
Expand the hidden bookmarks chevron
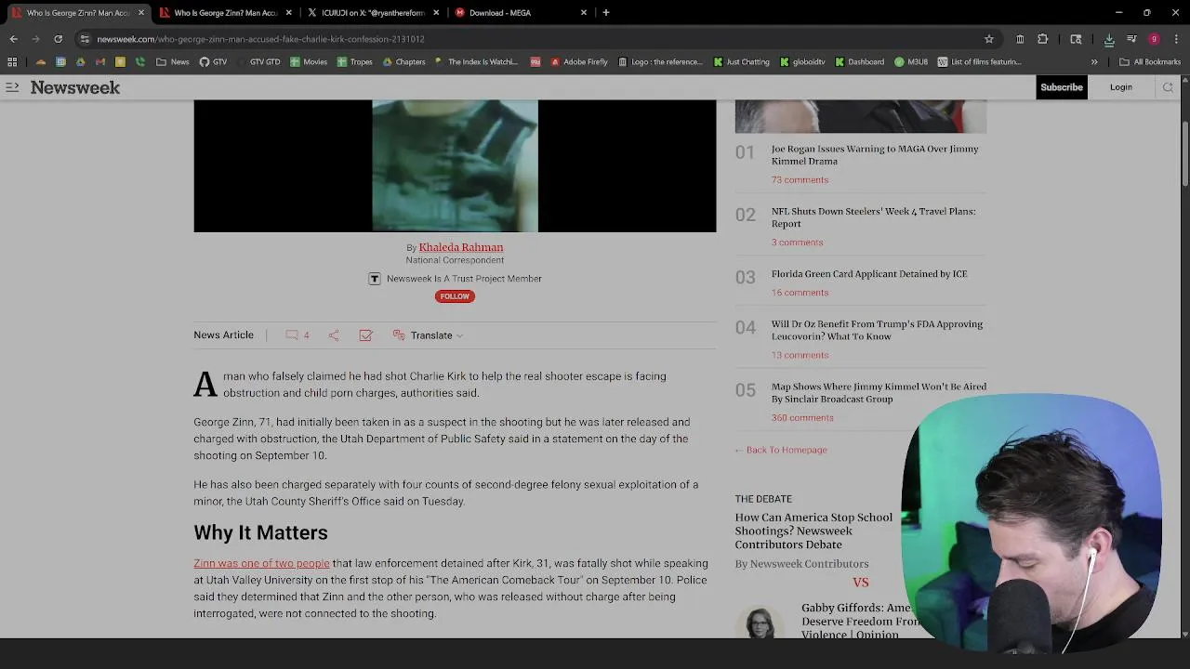(1094, 62)
